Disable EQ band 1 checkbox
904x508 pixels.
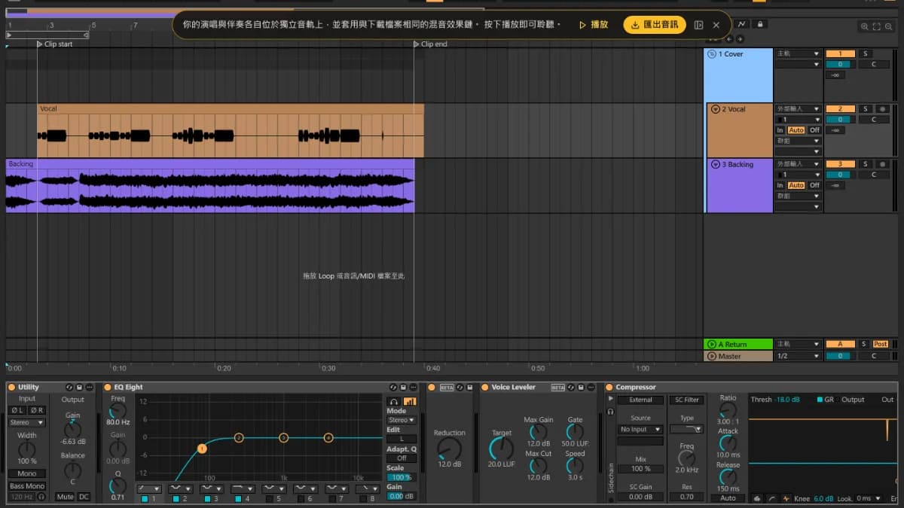145,498
